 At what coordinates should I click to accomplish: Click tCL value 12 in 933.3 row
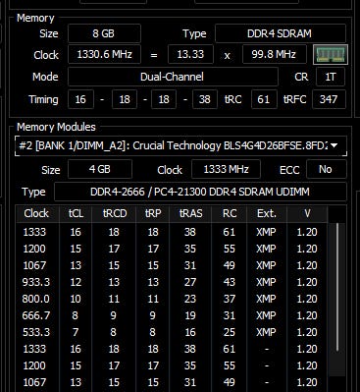pyautogui.click(x=76, y=282)
